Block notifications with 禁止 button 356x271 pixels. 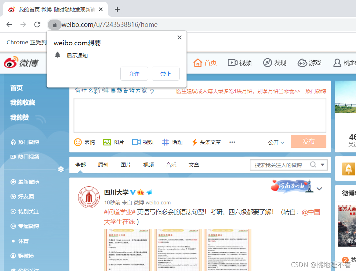166,74
